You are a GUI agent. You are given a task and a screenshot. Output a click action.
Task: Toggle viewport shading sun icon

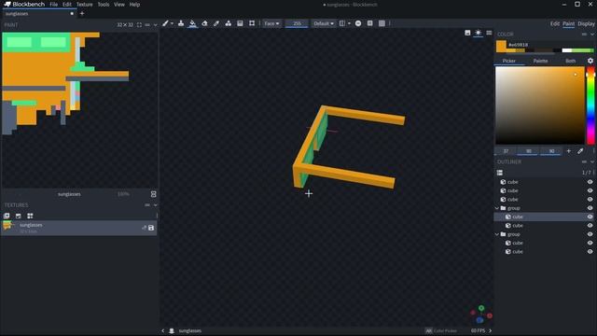point(479,33)
